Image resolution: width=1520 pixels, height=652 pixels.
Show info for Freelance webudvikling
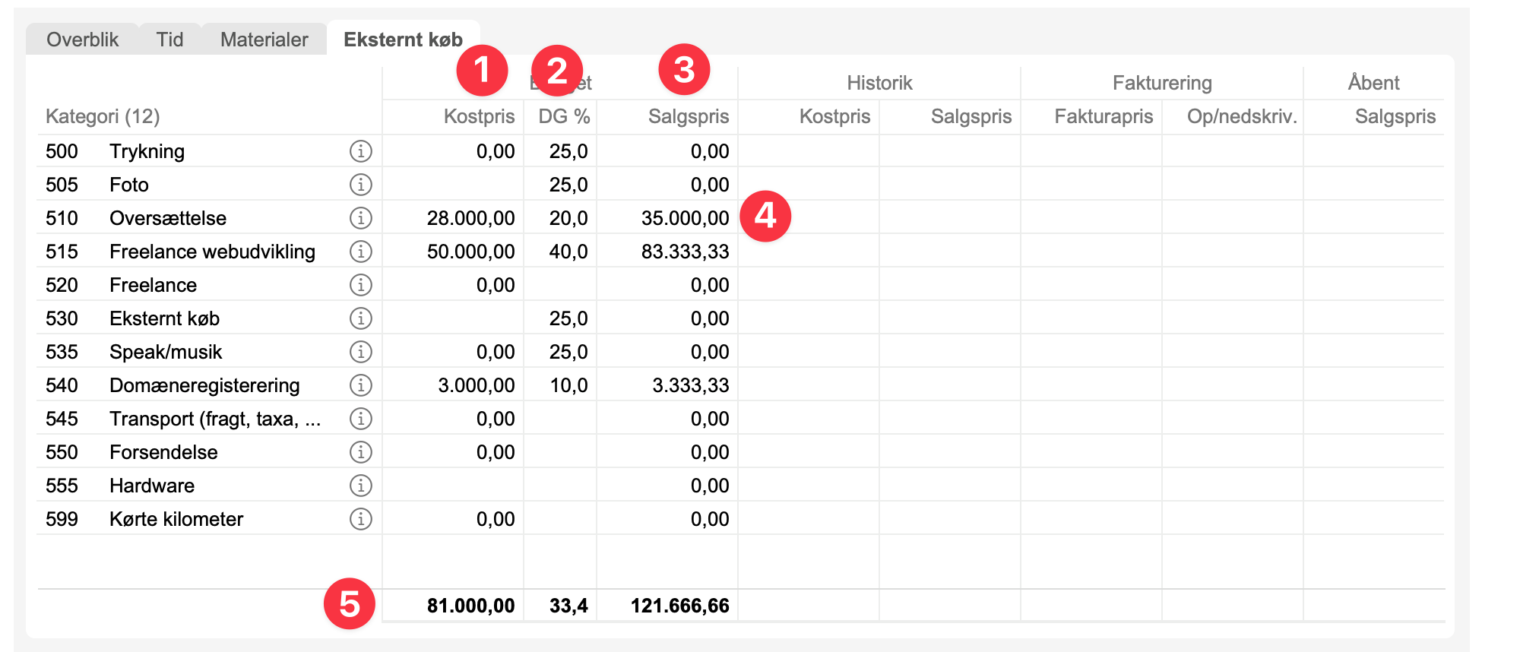tap(360, 252)
